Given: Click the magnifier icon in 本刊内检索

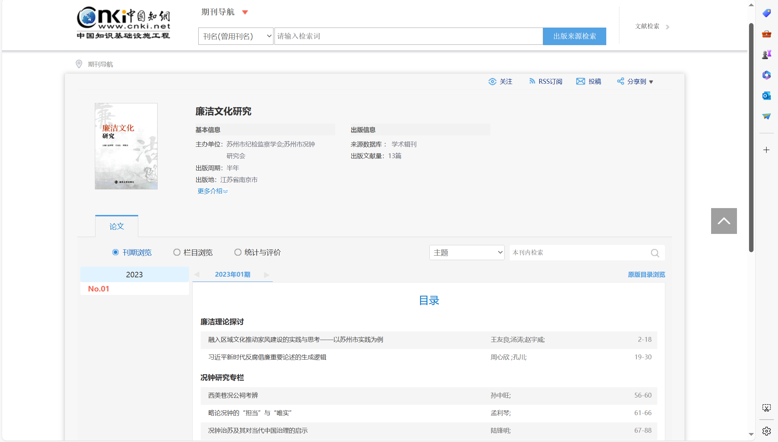Looking at the screenshot, I should tap(655, 253).
